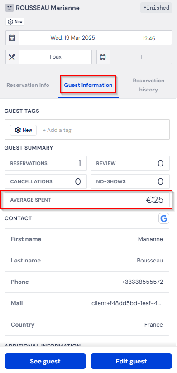
Task: Open the 1 pax party size field
Action: point(55,57)
